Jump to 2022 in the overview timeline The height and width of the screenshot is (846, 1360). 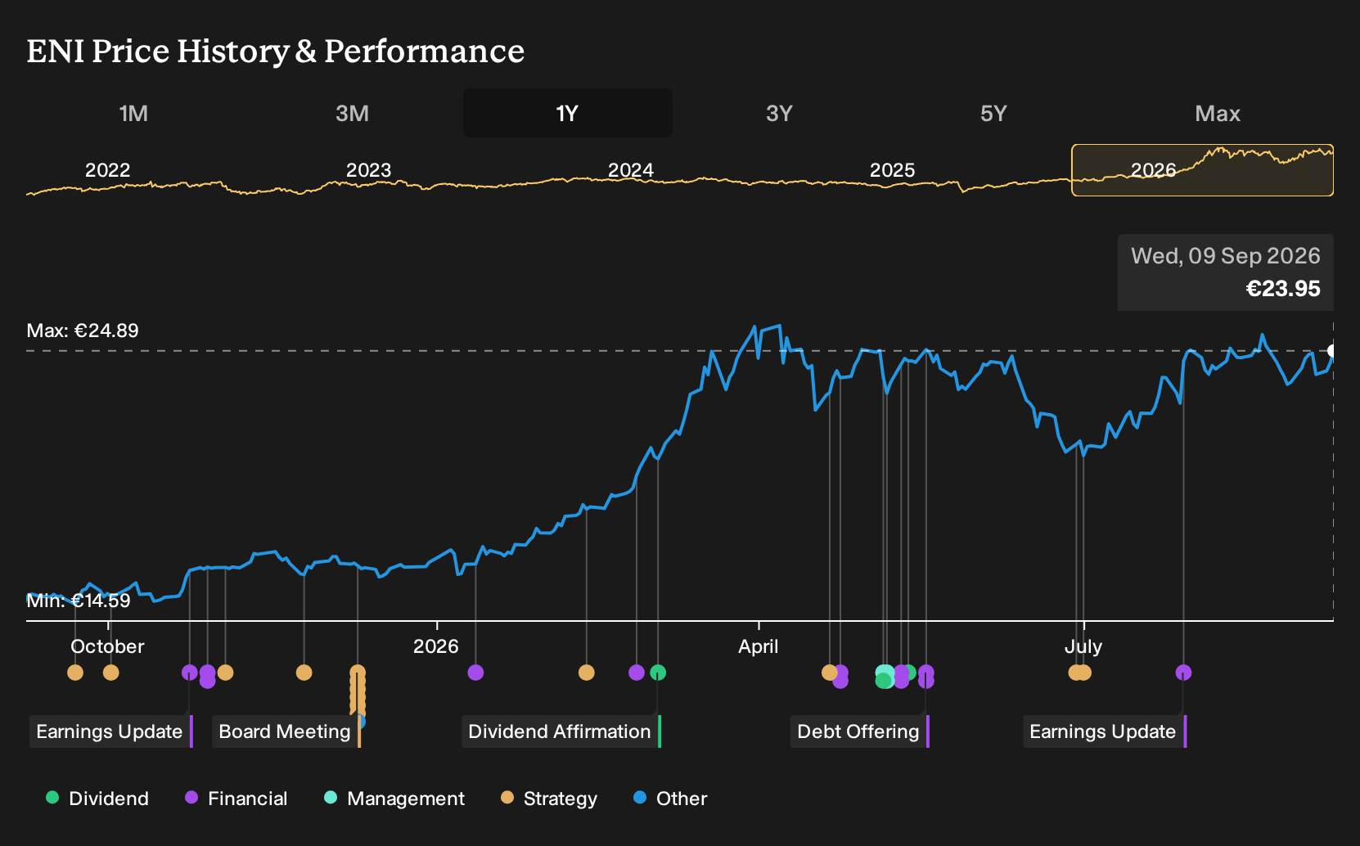[x=108, y=170]
